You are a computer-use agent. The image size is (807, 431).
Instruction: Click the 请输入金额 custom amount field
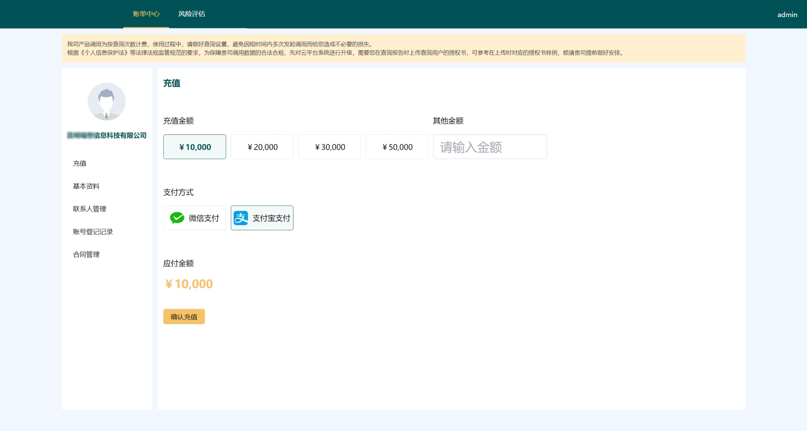(490, 147)
